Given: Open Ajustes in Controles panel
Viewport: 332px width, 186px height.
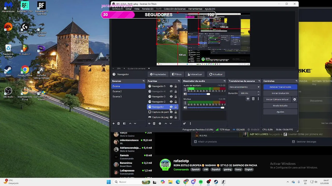Looking at the screenshot, I should (x=280, y=112).
